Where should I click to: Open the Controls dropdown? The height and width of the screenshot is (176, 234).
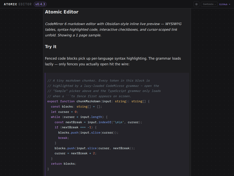[209, 4]
